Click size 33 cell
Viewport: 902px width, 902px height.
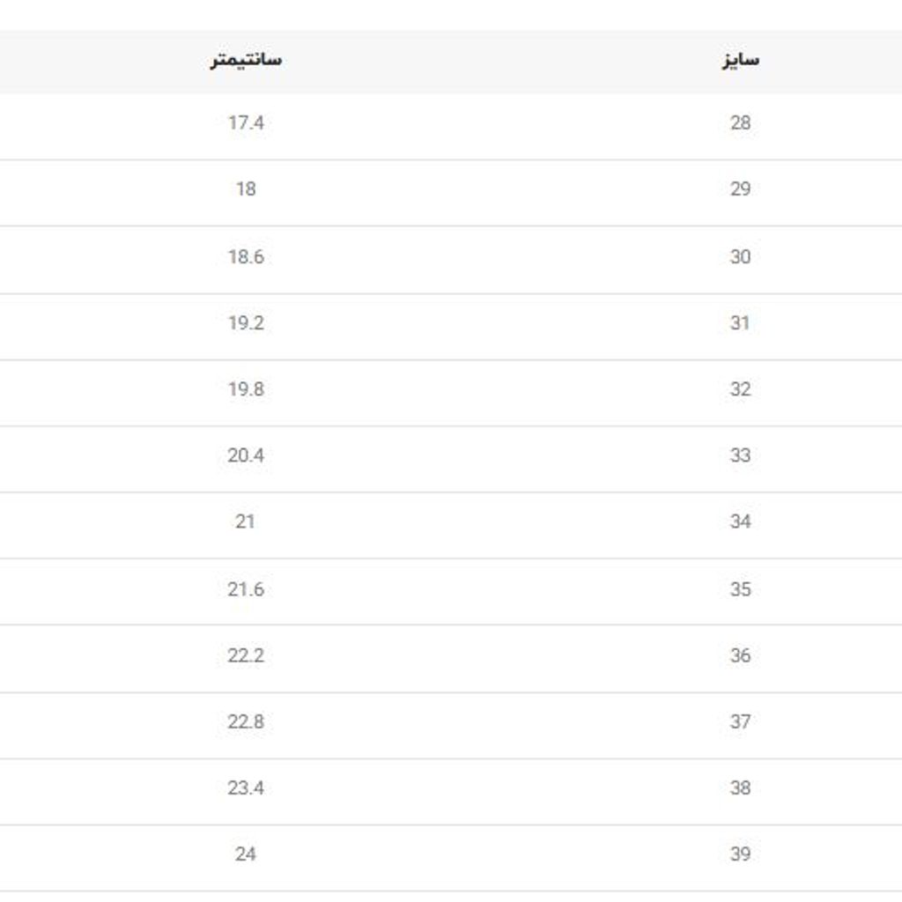(x=740, y=455)
